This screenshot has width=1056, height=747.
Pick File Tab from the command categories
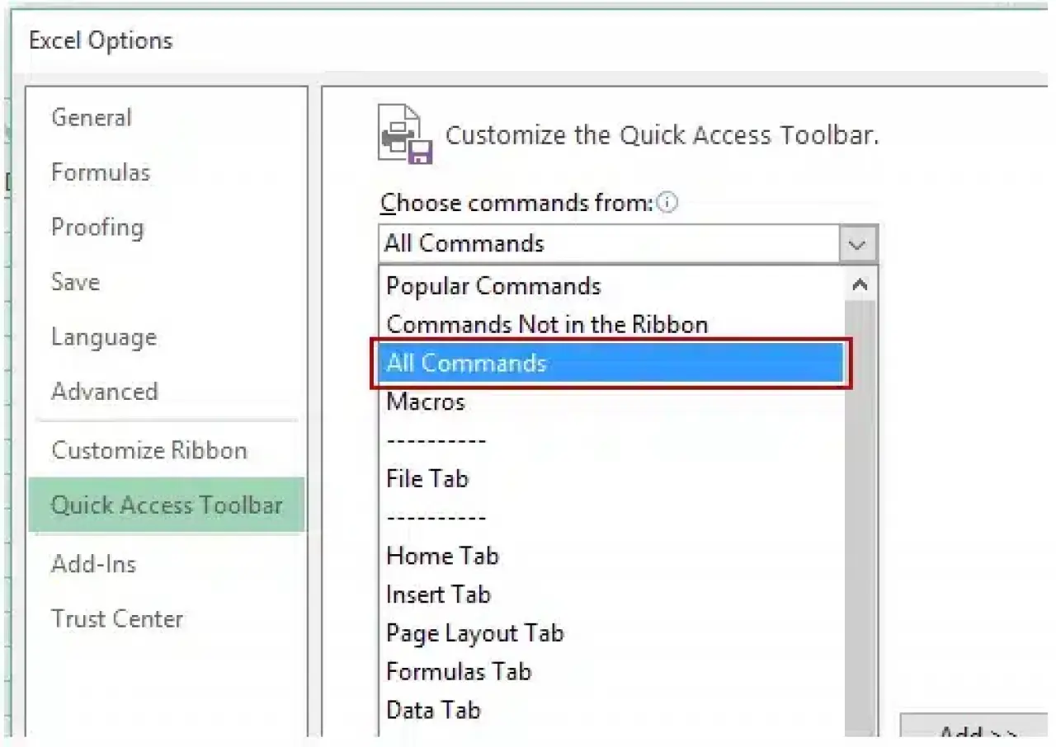(x=427, y=478)
